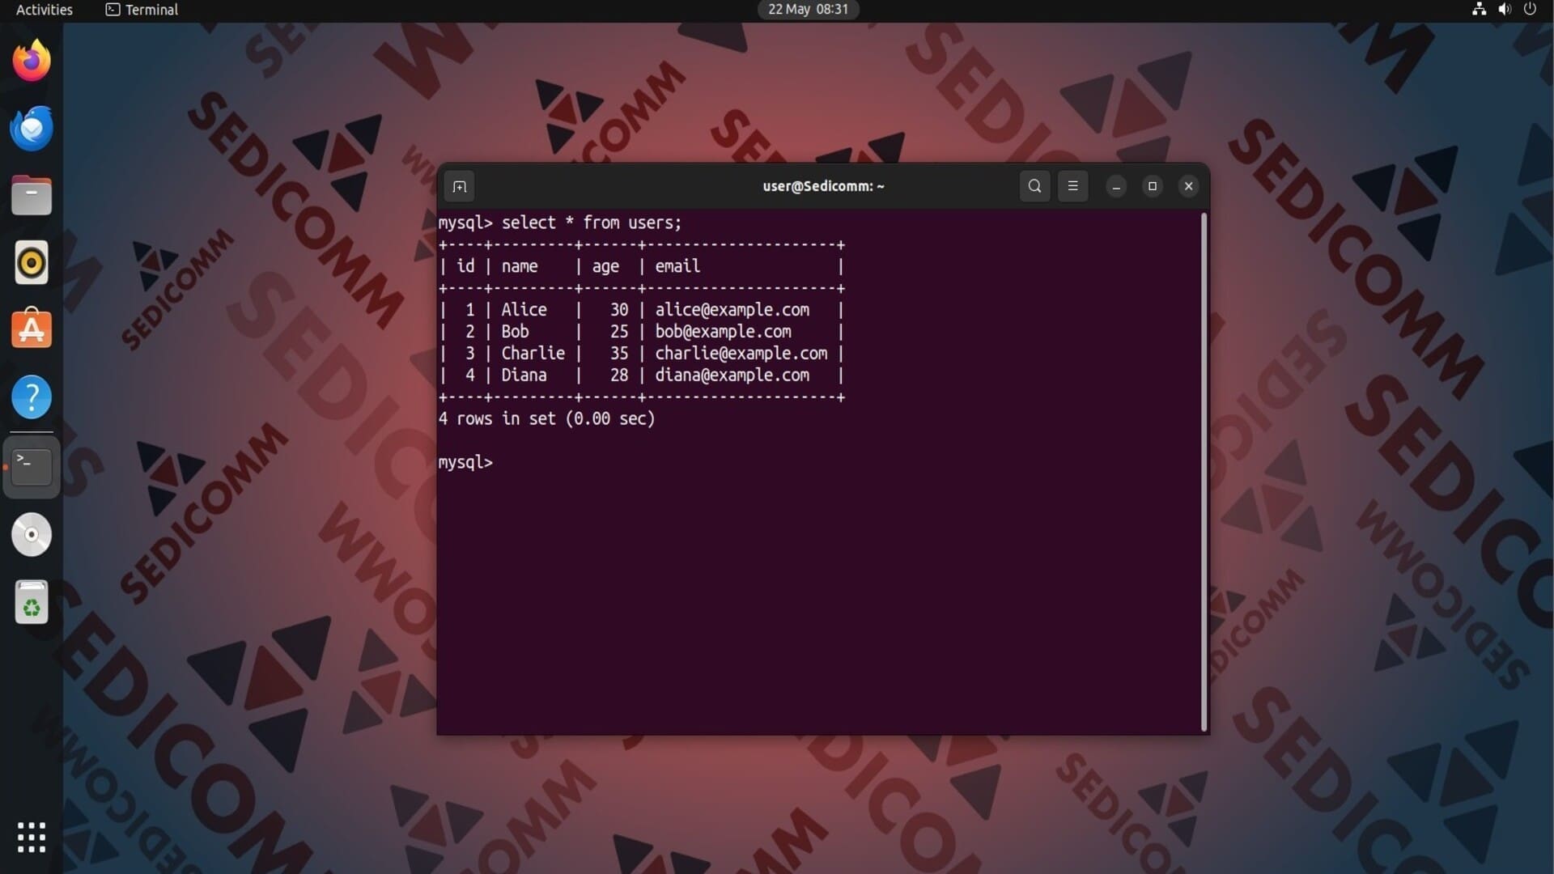Click the terminal search icon
Image resolution: width=1554 pixels, height=874 pixels.
(x=1034, y=186)
